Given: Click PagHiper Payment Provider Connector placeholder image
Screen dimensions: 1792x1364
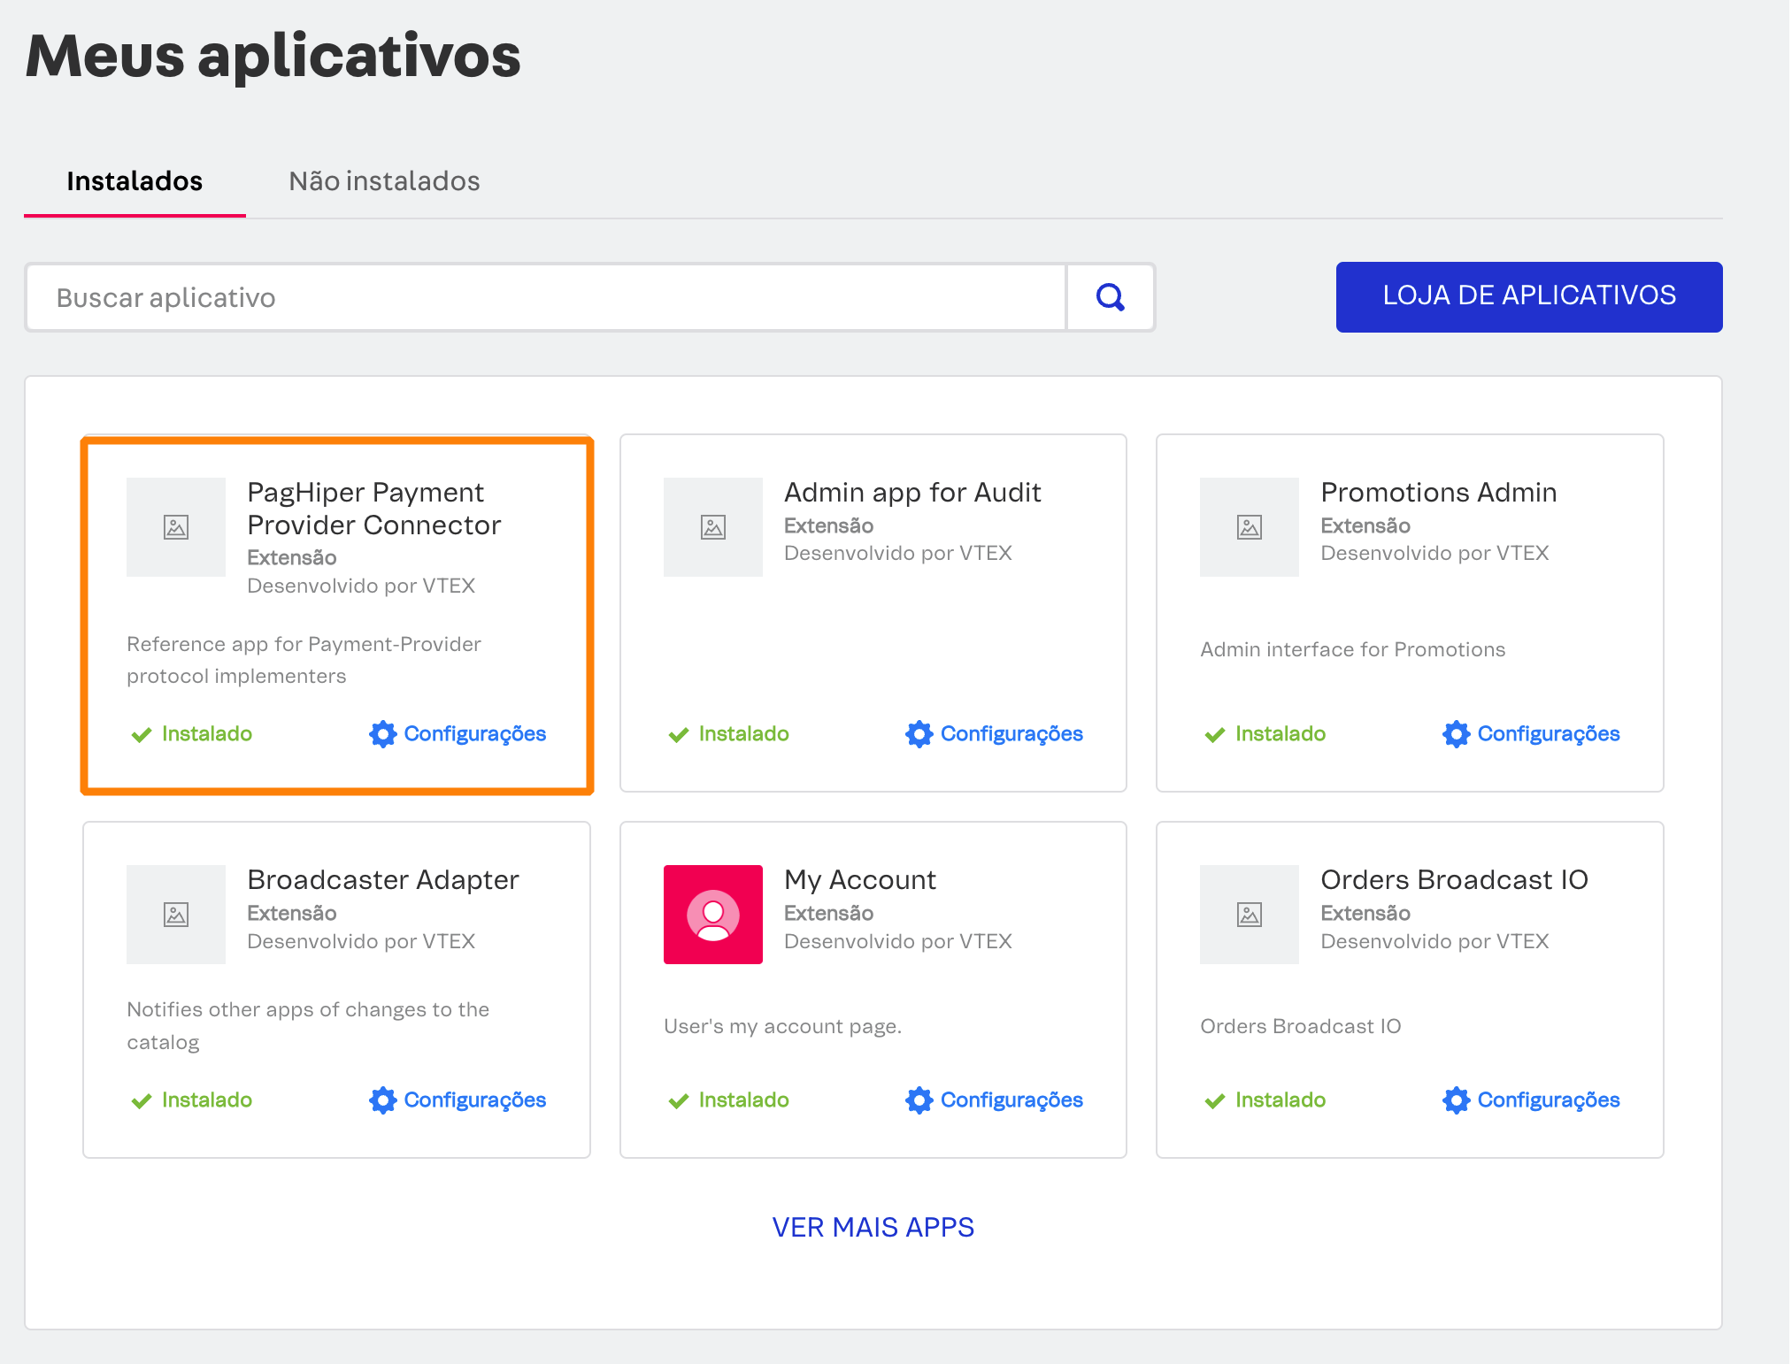Looking at the screenshot, I should pyautogui.click(x=176, y=527).
